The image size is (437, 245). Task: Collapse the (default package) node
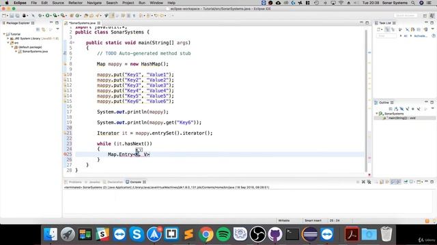tap(12, 47)
